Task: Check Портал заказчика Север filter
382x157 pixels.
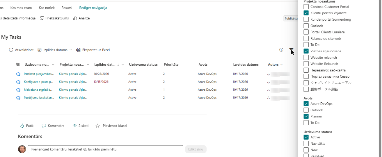Action: (306, 76)
